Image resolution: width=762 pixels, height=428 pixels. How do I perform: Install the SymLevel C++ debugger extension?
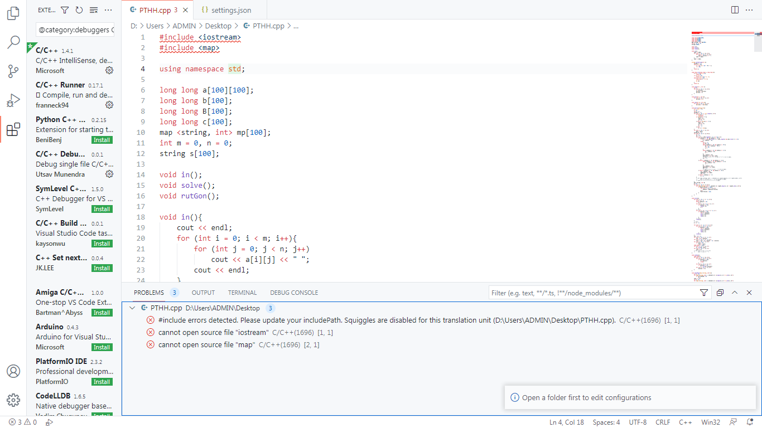pos(102,209)
